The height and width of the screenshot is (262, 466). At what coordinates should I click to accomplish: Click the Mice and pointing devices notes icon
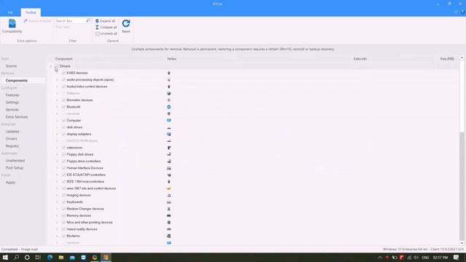click(x=169, y=223)
